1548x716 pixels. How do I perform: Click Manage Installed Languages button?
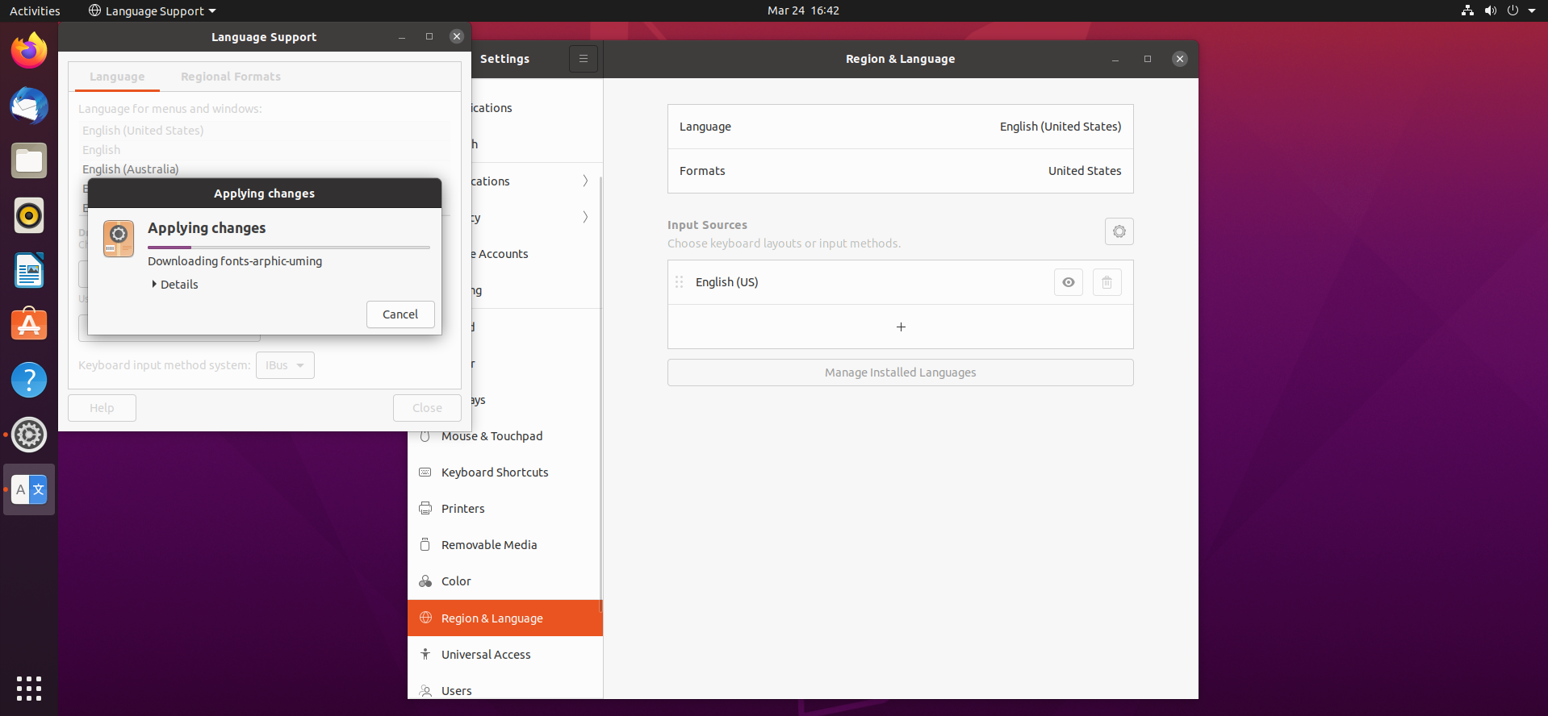coord(901,373)
